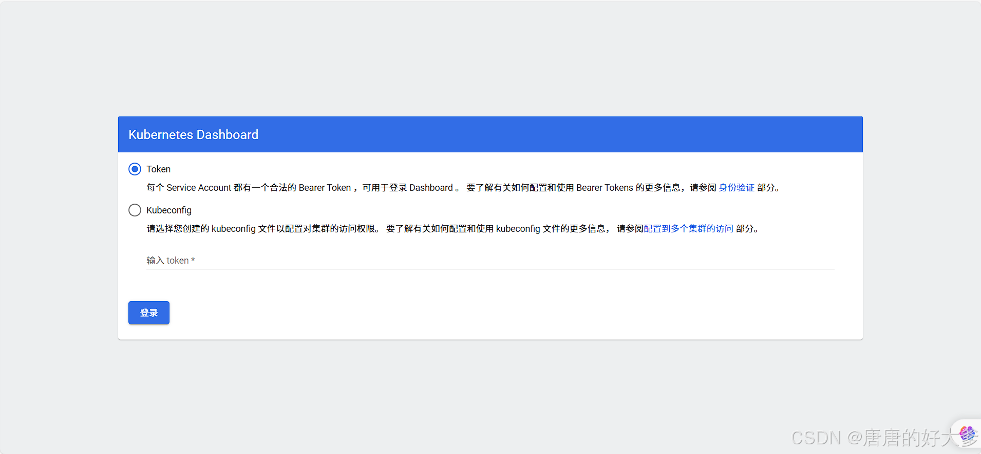Click the Token description starting 每个 Service Account
Screen dimensions: 981x454
(464, 188)
